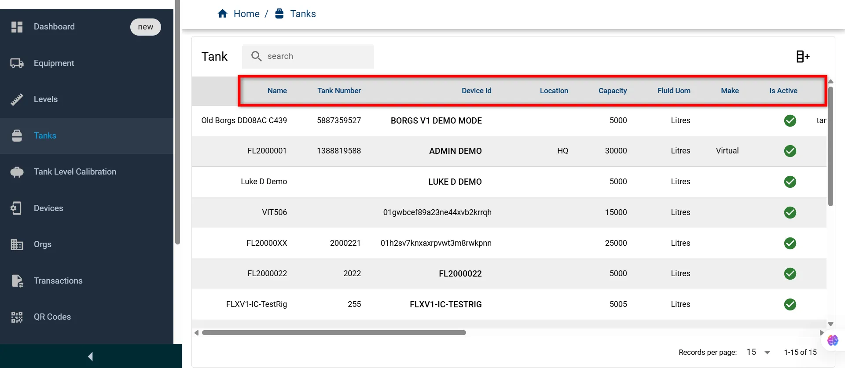Click device id 01gwbcef89a23ne44xvb2krrqh
Image resolution: width=845 pixels, height=368 pixels.
pos(437,212)
